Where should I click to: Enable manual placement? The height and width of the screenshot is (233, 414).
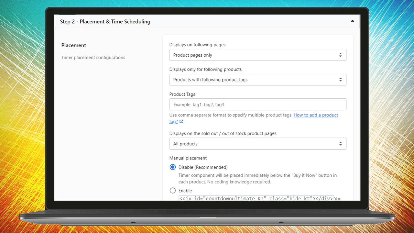click(x=185, y=191)
